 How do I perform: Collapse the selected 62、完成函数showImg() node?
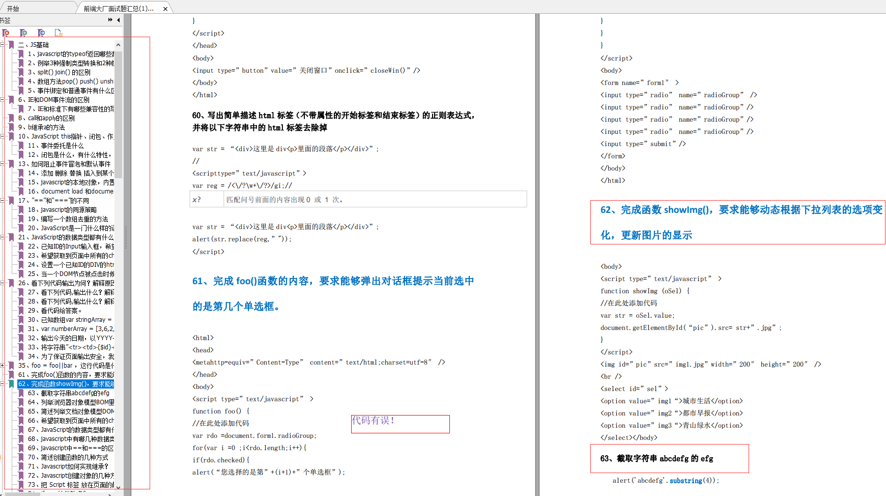tap(3, 384)
